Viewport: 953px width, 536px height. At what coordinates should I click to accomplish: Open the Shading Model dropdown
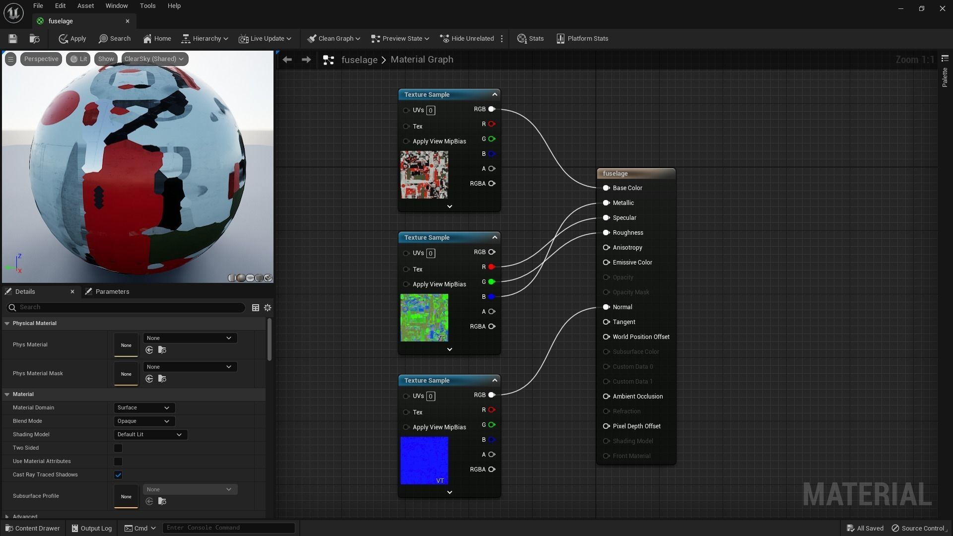[150, 435]
